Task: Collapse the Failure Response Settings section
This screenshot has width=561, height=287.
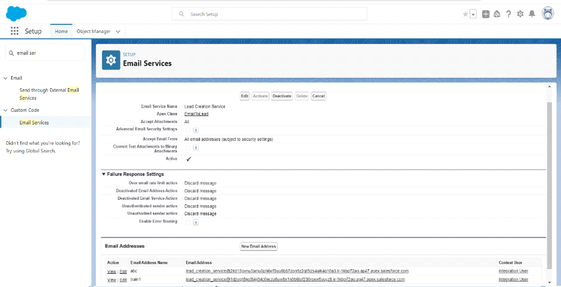Action: pos(104,174)
